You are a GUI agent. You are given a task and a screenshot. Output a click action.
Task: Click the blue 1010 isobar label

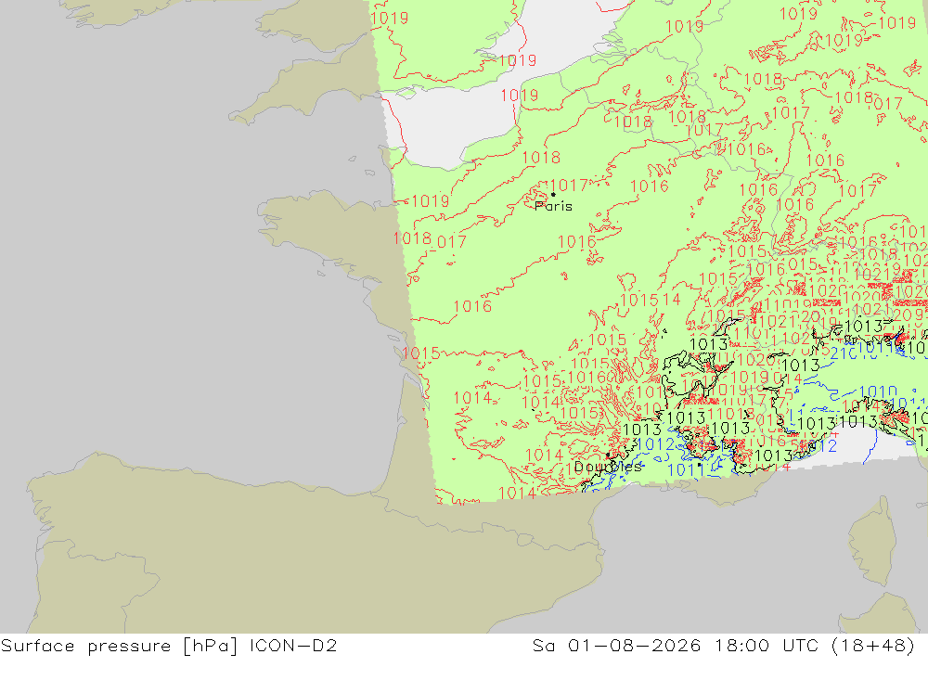pyautogui.click(x=878, y=391)
